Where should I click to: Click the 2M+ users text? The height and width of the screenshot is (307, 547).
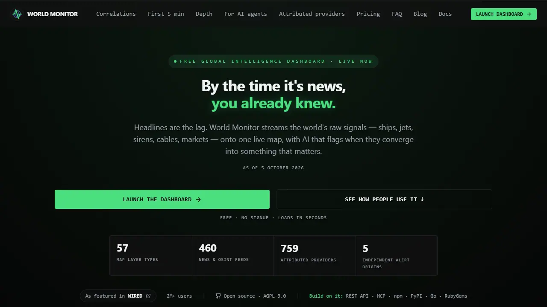(179, 296)
